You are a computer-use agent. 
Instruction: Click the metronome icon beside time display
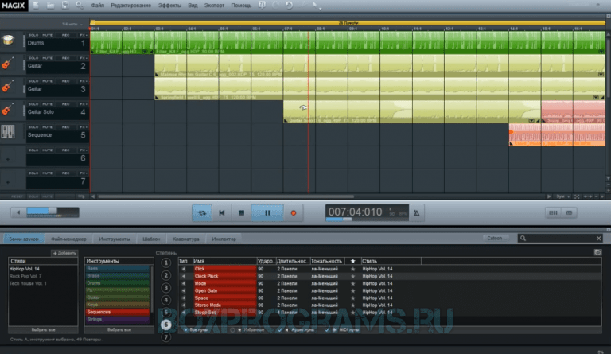[418, 212]
